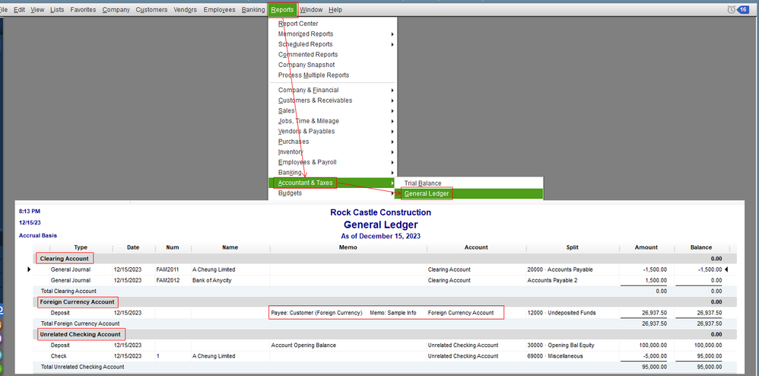Click journal number FAM2012
The height and width of the screenshot is (376, 759).
(x=167, y=280)
